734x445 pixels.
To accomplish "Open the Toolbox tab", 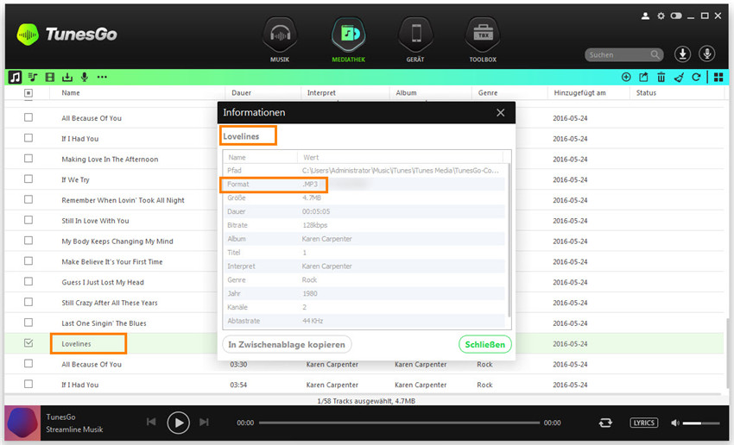I will click(483, 40).
